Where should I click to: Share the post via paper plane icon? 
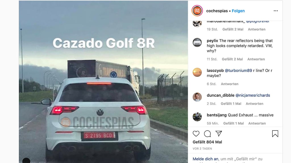(219, 134)
